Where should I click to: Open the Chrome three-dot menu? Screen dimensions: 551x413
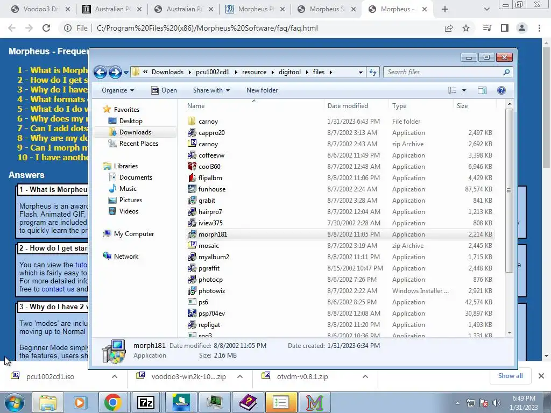pyautogui.click(x=539, y=28)
